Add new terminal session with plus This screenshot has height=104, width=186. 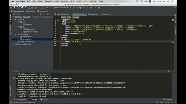pos(14,75)
